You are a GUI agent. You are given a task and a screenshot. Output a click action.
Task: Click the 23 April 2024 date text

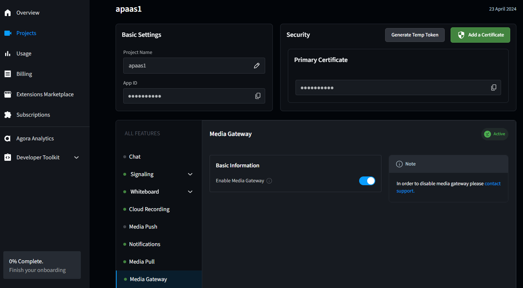pos(503,9)
